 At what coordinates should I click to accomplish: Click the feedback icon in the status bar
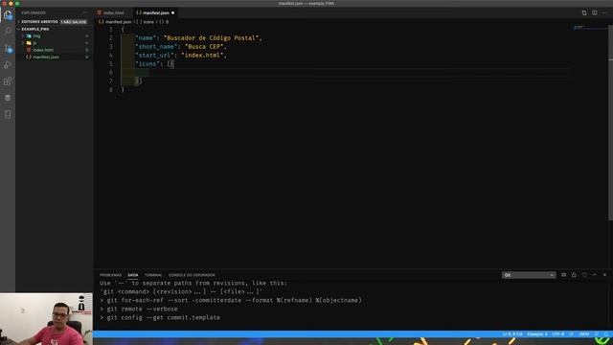tap(597, 334)
